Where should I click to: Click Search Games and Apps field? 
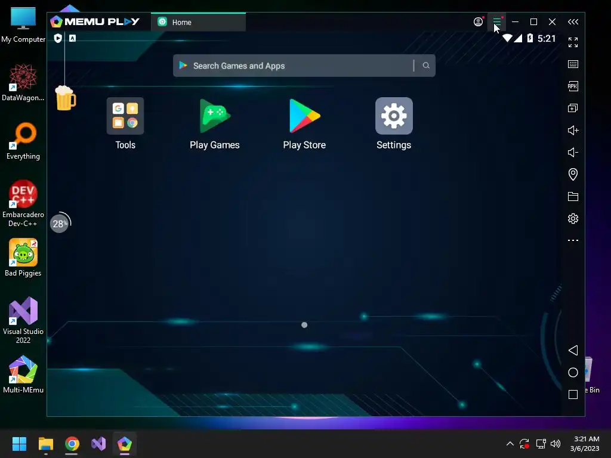coord(304,66)
